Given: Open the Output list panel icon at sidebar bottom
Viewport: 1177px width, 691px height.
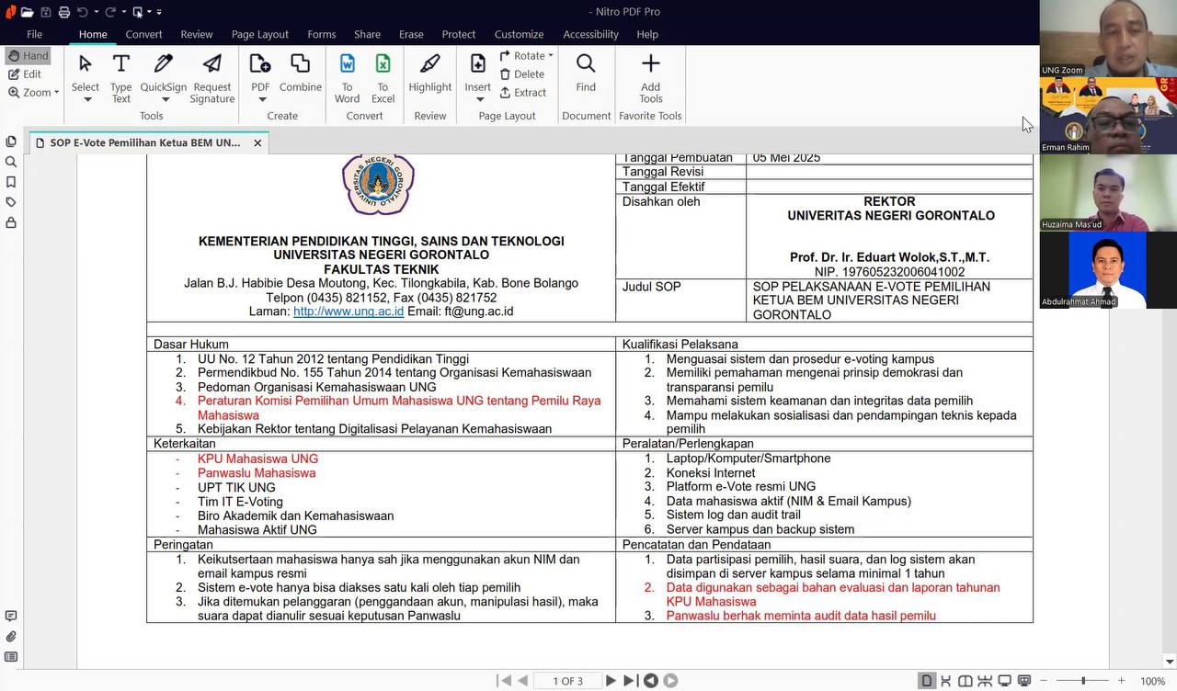Looking at the screenshot, I should click(11, 657).
